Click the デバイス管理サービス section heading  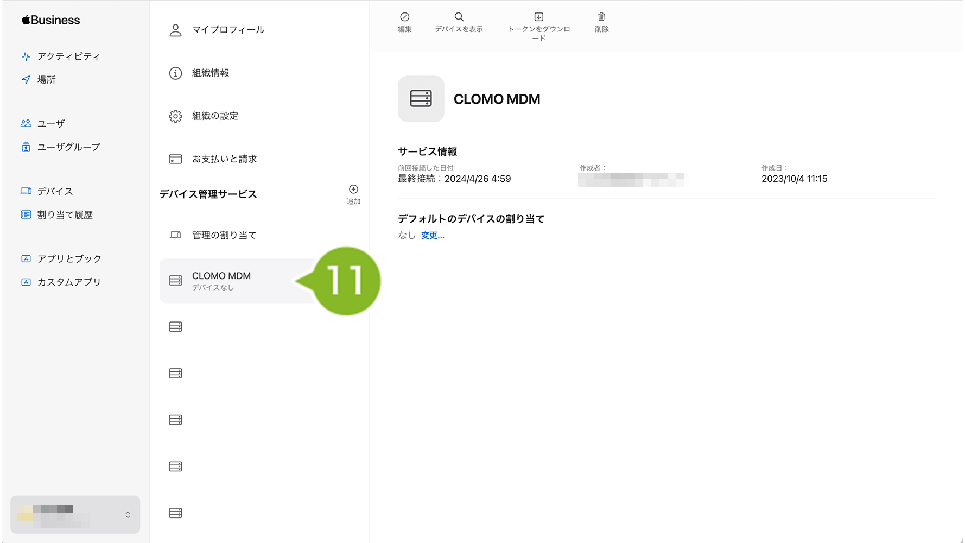(208, 194)
